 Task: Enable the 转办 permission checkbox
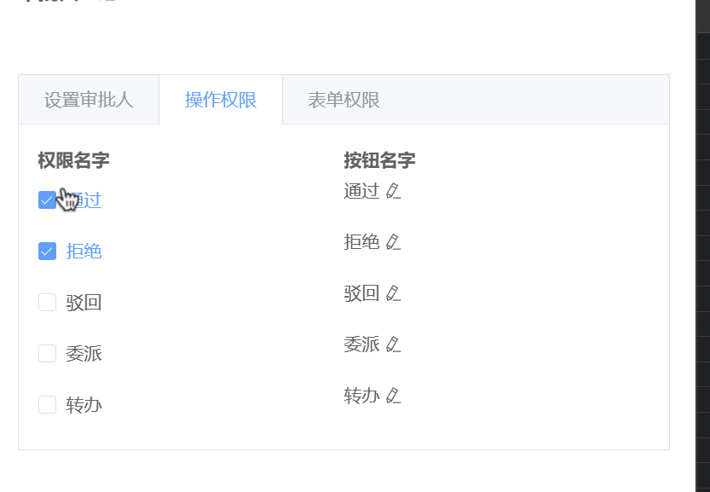click(x=47, y=405)
